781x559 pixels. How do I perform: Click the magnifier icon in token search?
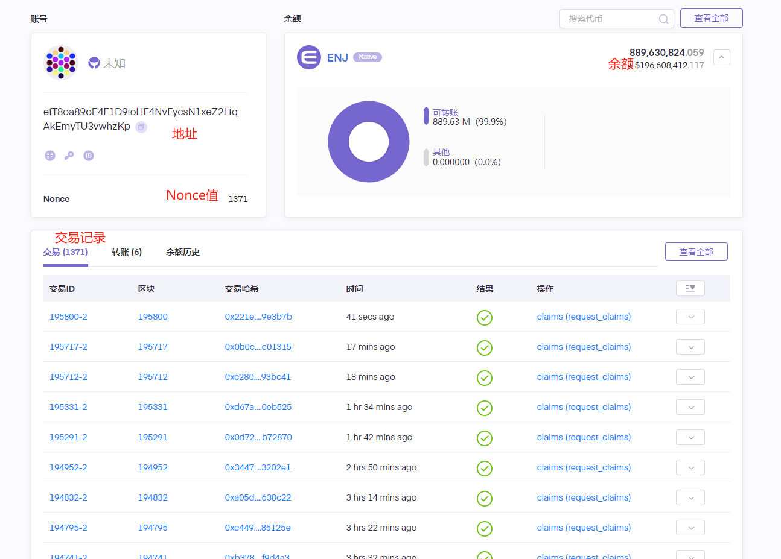pos(663,19)
